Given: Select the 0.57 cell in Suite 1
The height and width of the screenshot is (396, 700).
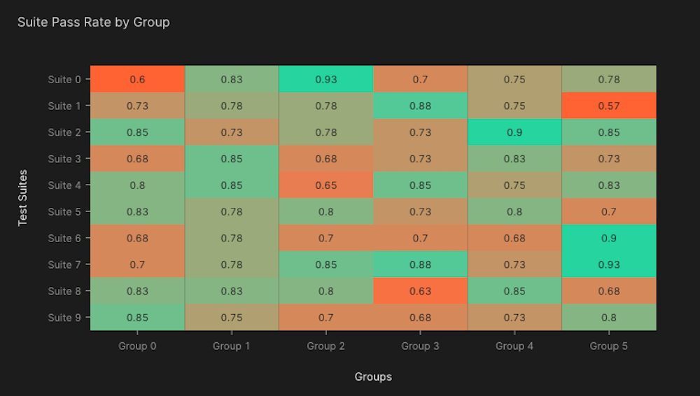Looking at the screenshot, I should point(609,106).
